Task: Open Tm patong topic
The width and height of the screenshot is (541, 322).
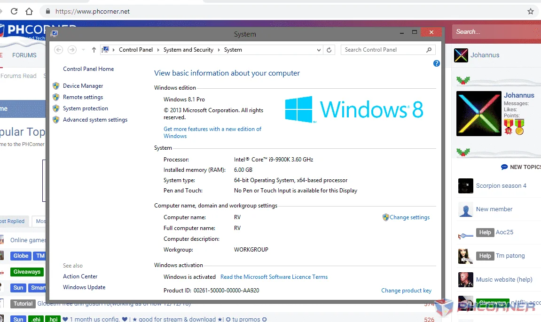Action: click(x=510, y=256)
